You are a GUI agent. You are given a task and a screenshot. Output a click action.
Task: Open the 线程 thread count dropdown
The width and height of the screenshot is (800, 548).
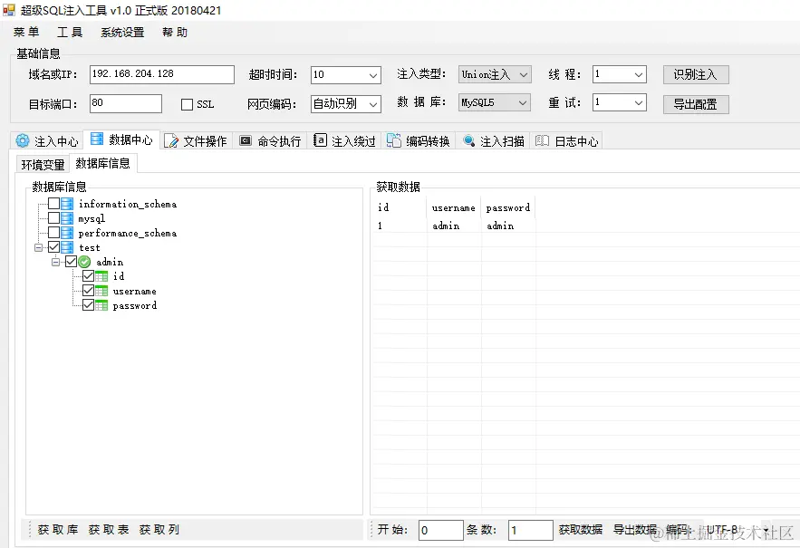(x=638, y=74)
